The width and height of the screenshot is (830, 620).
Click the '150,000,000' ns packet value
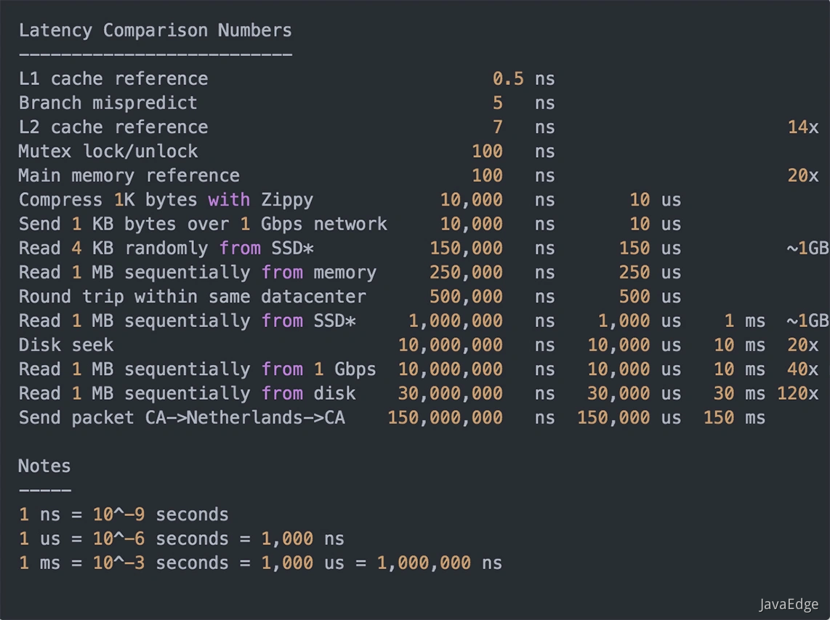pos(445,418)
